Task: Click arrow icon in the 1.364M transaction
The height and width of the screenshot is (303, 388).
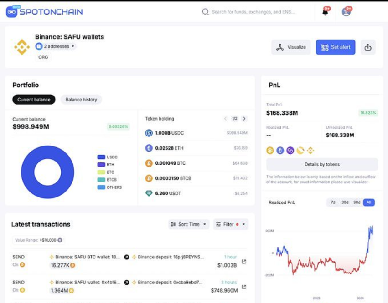Action: click(x=126, y=282)
